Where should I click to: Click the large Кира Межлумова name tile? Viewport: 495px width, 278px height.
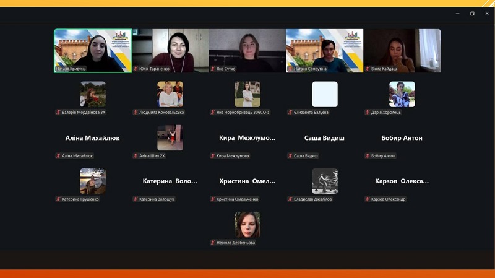[x=247, y=138]
